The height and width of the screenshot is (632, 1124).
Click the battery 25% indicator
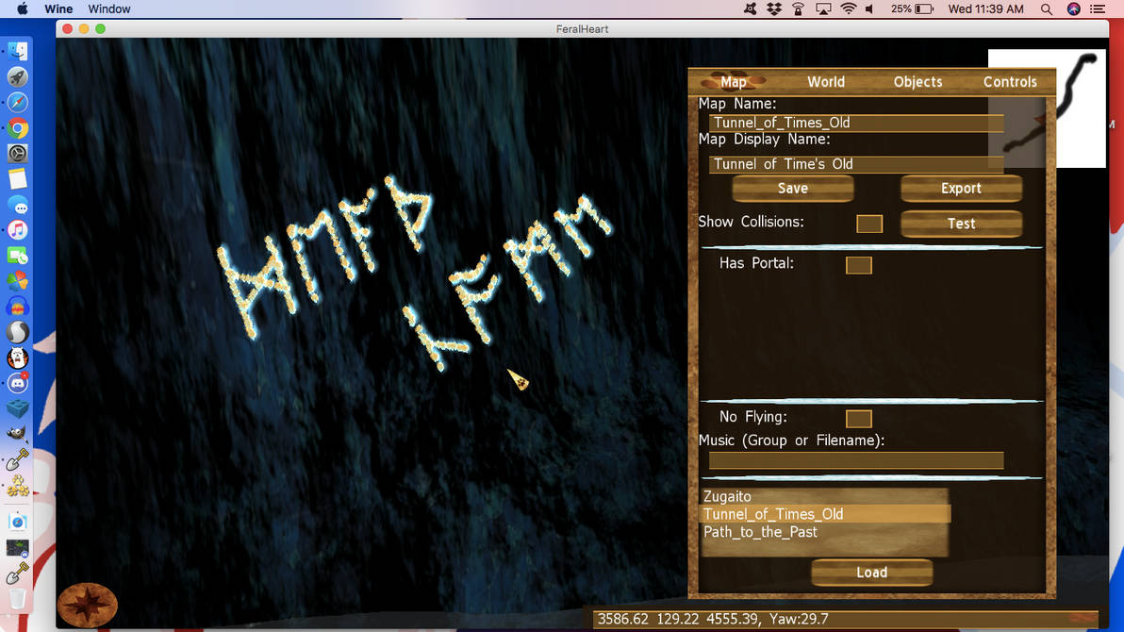point(912,9)
